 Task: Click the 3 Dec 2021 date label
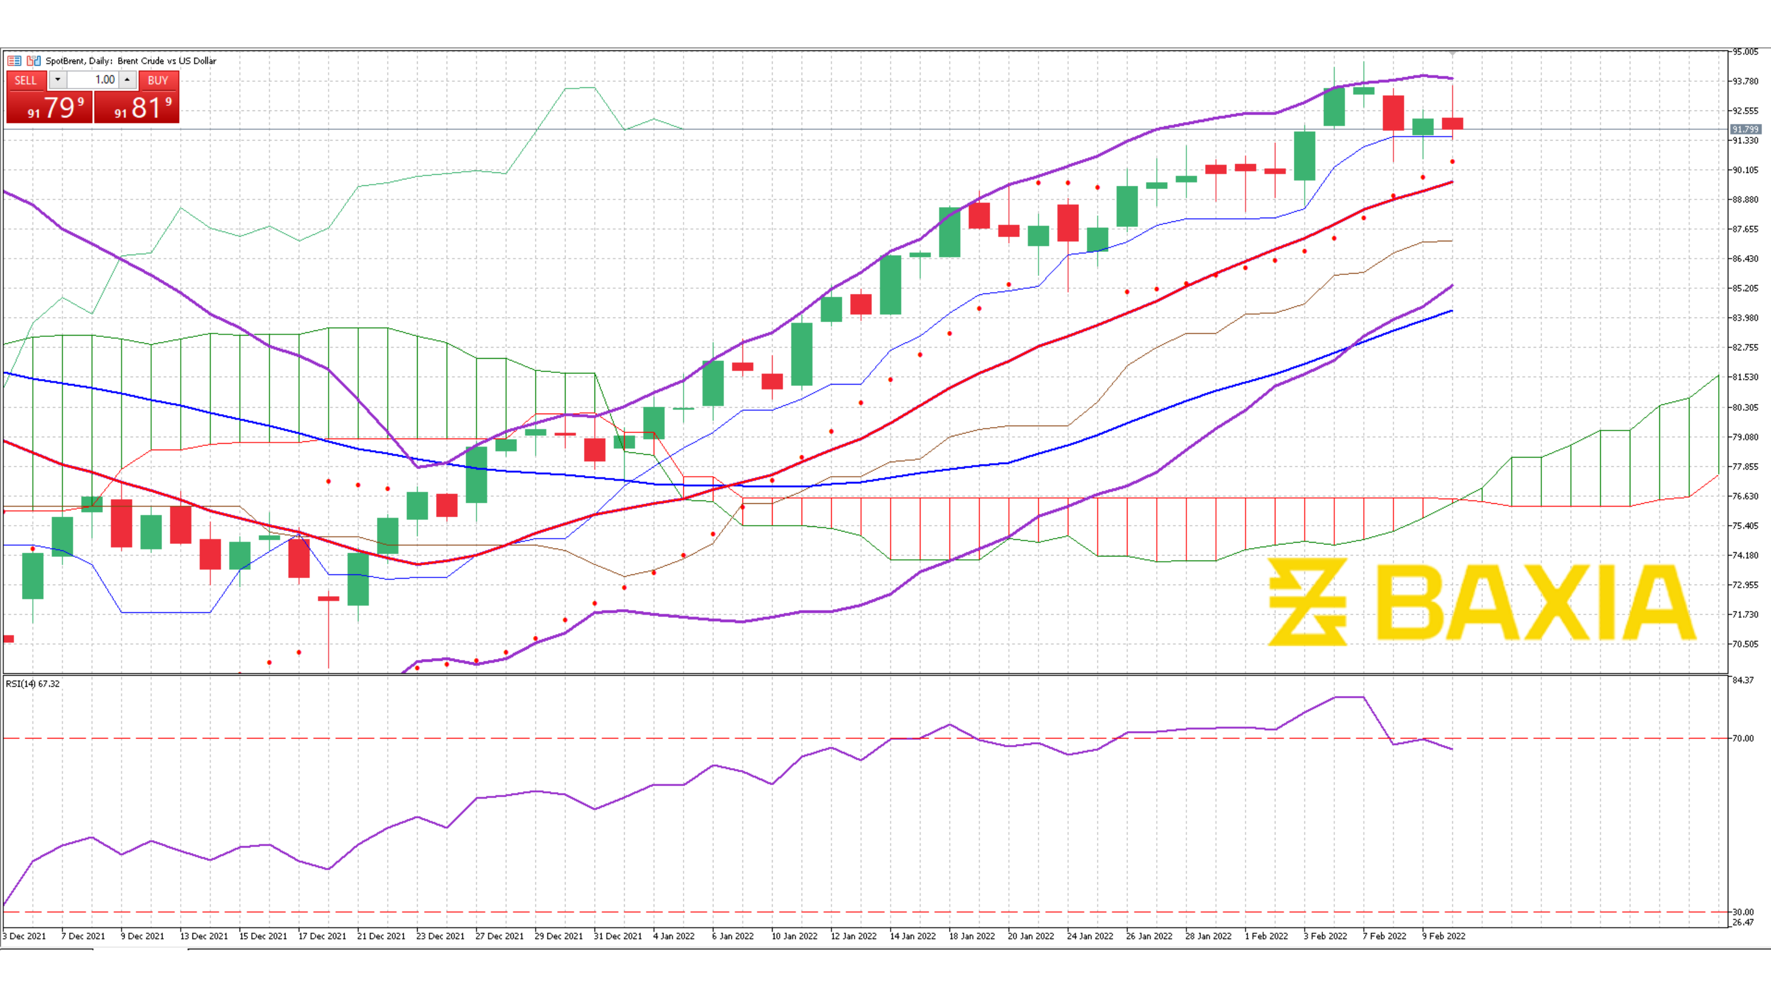coord(24,936)
